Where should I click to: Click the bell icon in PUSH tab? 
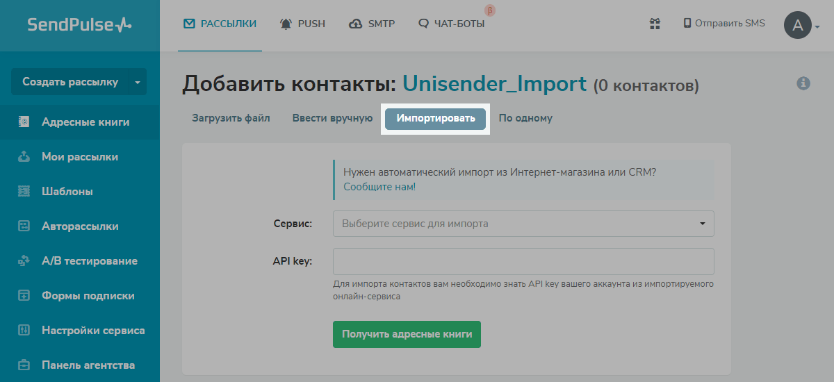click(x=286, y=24)
